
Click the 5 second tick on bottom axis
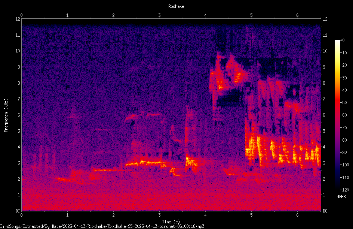pos(251,215)
